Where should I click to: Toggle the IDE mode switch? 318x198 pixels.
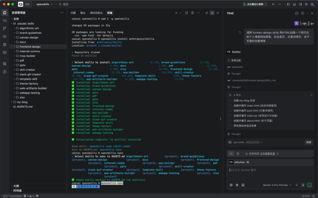pyautogui.click(x=25, y=4)
